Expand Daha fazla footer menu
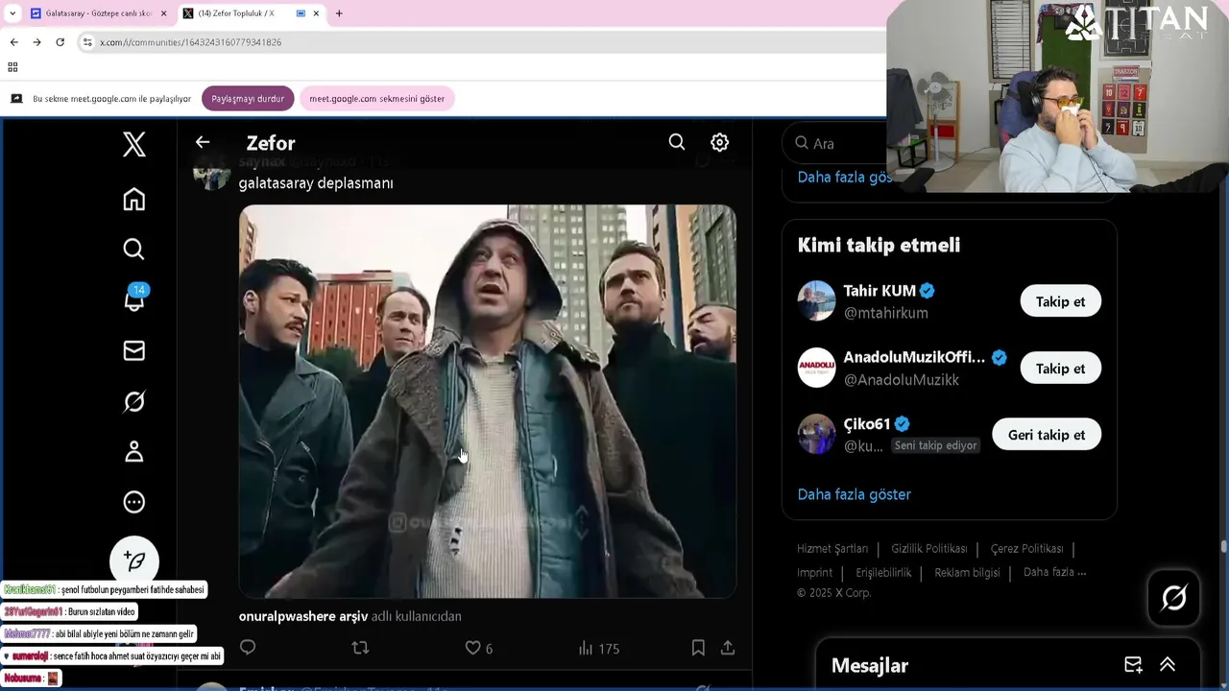The height and width of the screenshot is (691, 1229). coord(1054,572)
